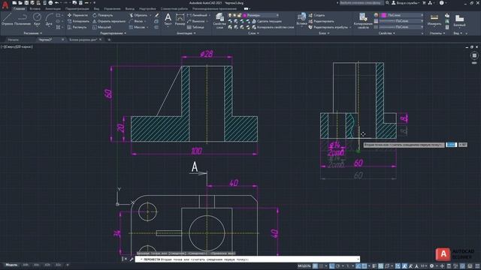Expand the Слои (Layers) panel

tap(253, 33)
